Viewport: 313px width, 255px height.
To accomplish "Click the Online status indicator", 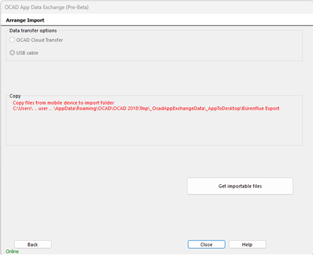I will click(x=12, y=251).
